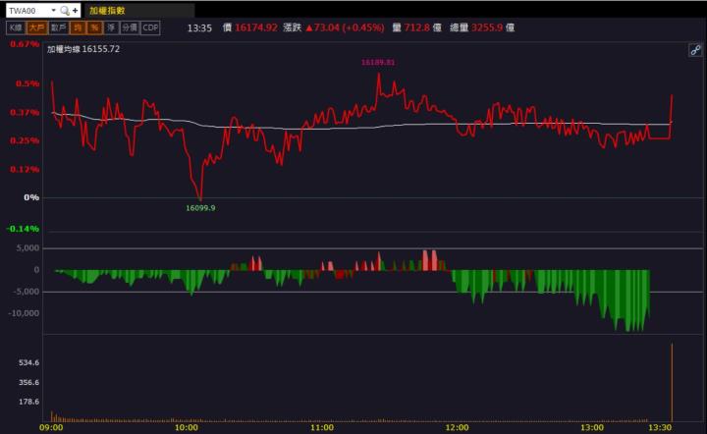
Task: Click the 0.5% y-axis label
Action: pos(27,83)
